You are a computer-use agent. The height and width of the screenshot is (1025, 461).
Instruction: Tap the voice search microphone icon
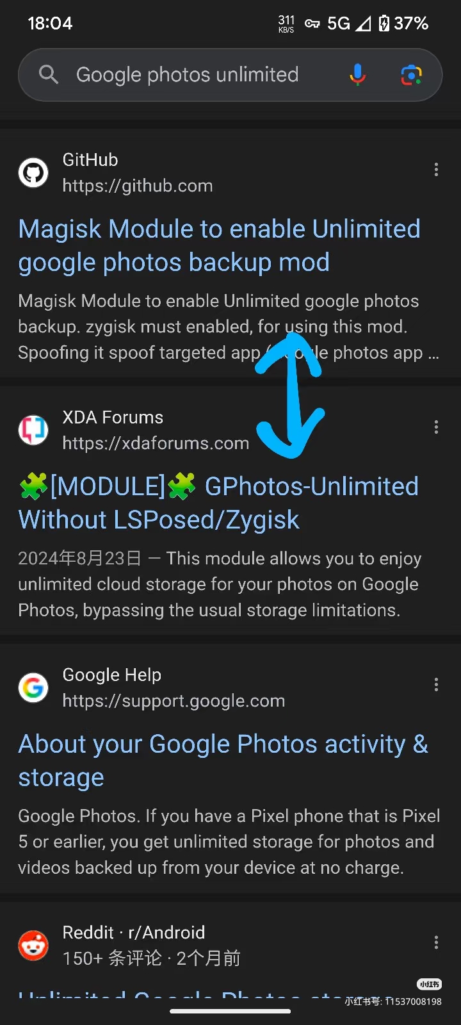click(x=357, y=74)
